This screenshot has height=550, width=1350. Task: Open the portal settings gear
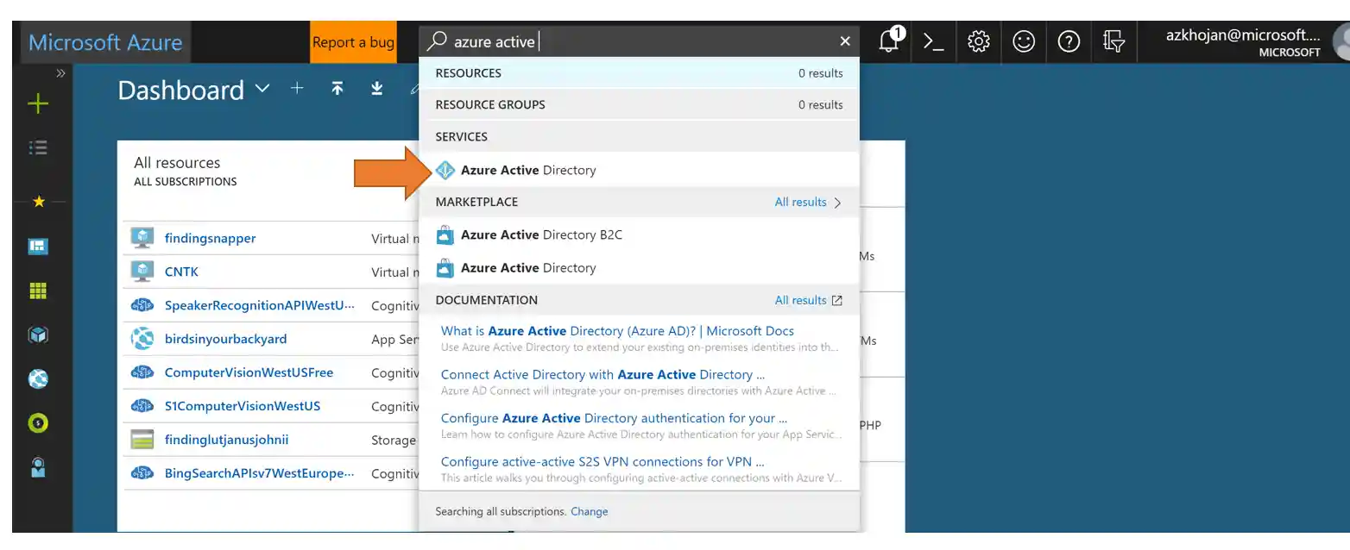979,41
